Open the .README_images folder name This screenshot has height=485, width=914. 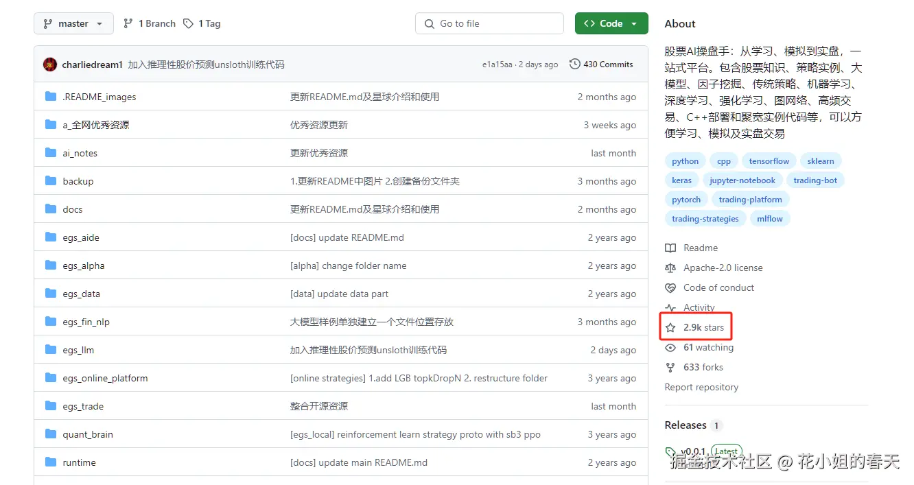click(x=99, y=97)
